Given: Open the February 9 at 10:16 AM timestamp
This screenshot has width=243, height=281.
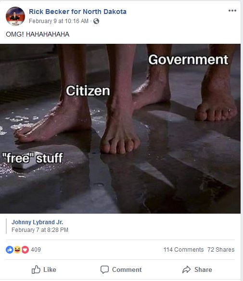Looking at the screenshot, I should click(59, 21).
